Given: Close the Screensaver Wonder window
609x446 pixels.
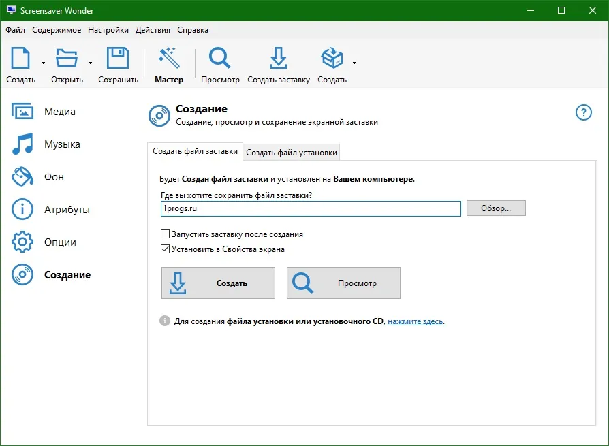Looking at the screenshot, I should tap(592, 10).
